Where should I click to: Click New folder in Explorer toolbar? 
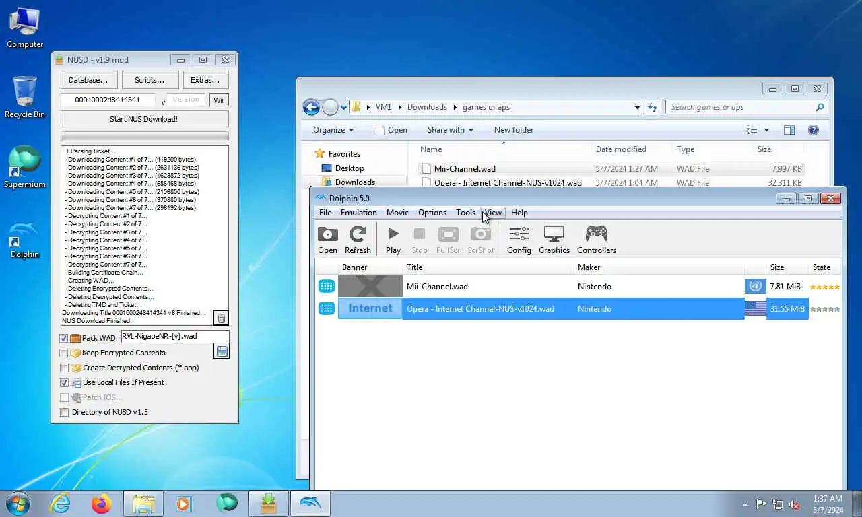point(514,130)
